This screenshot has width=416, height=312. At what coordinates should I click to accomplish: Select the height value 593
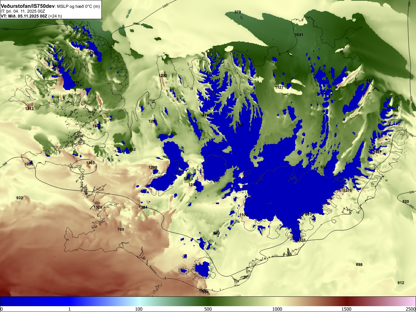[x=216, y=233]
